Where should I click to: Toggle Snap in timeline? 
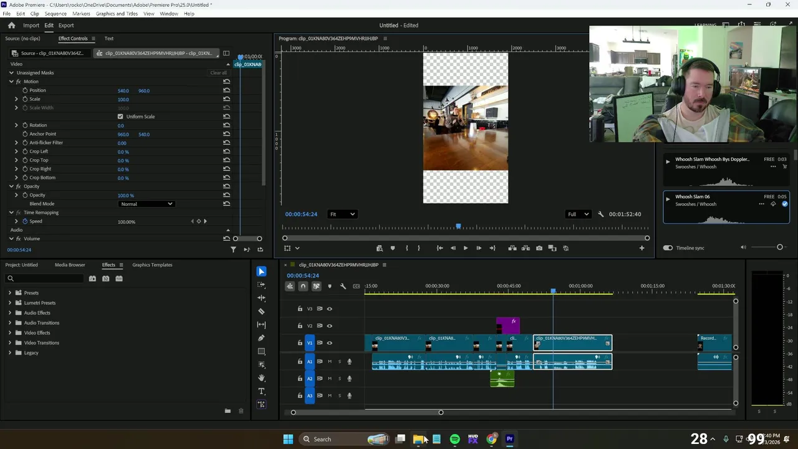tap(303, 286)
